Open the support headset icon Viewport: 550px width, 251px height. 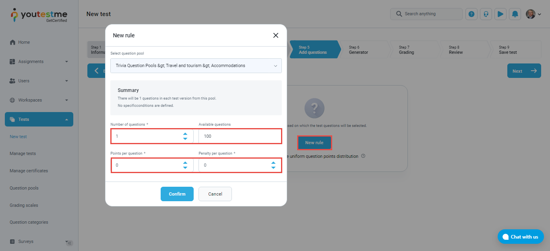tap(486, 14)
